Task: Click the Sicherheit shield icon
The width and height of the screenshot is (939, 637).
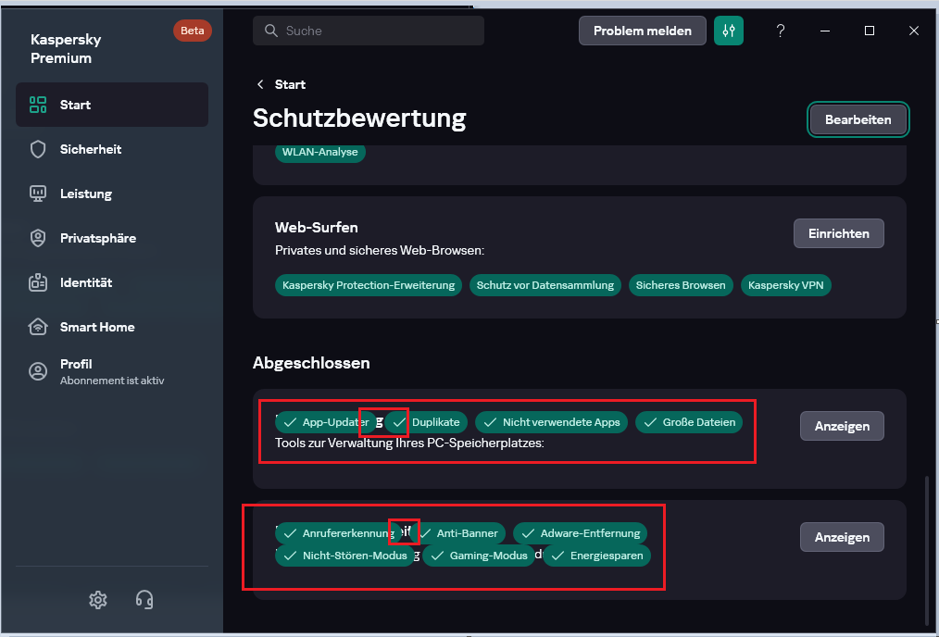Action: (x=38, y=149)
